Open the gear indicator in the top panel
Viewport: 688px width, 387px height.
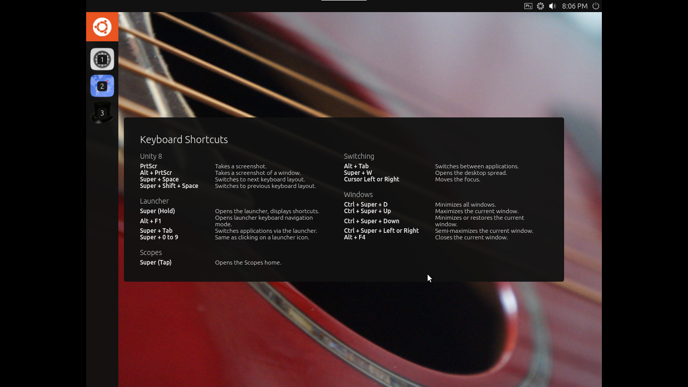click(540, 6)
